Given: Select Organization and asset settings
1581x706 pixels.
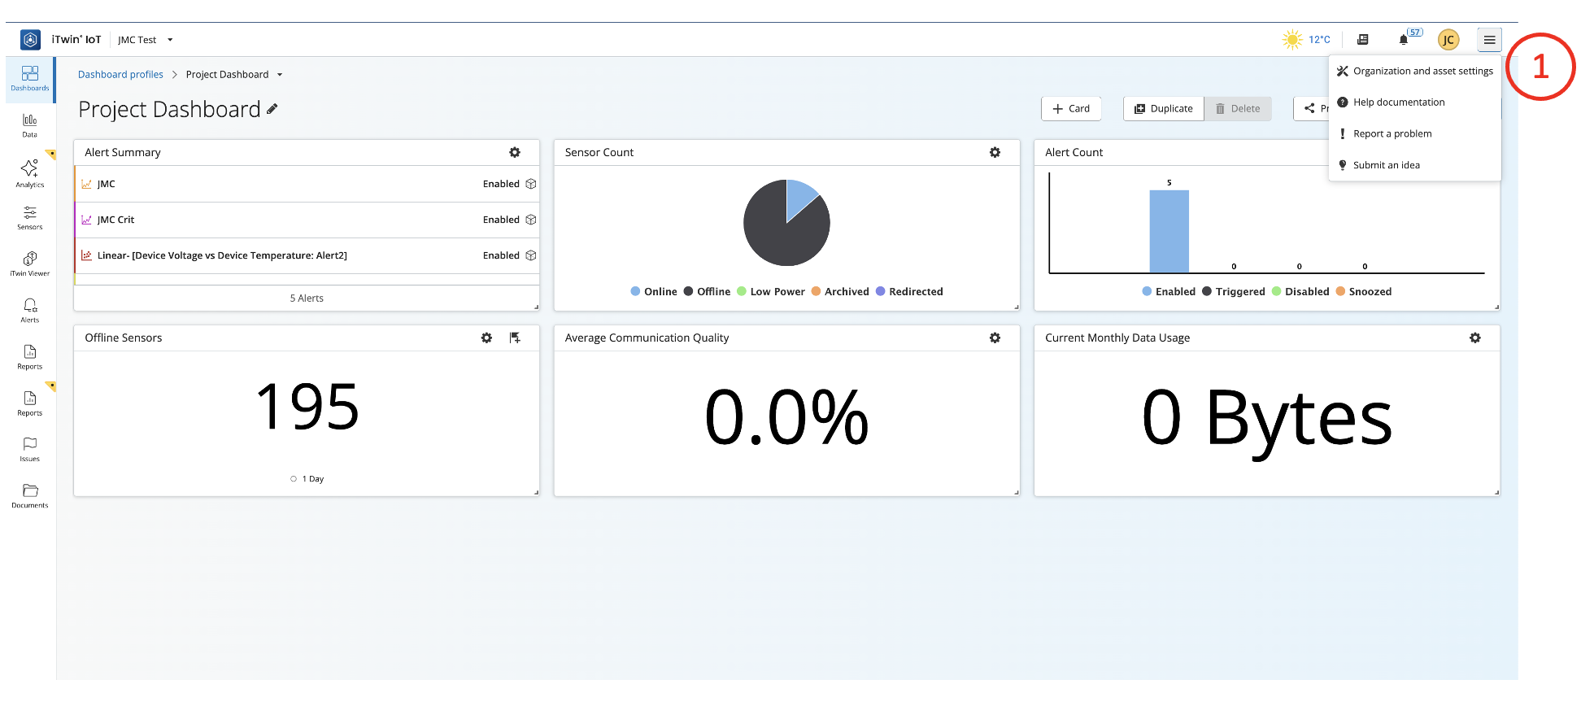Looking at the screenshot, I should pos(1415,71).
